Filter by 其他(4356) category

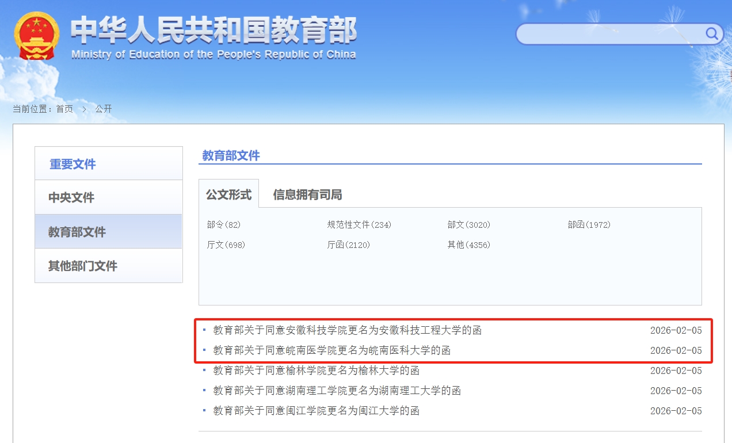[469, 245]
